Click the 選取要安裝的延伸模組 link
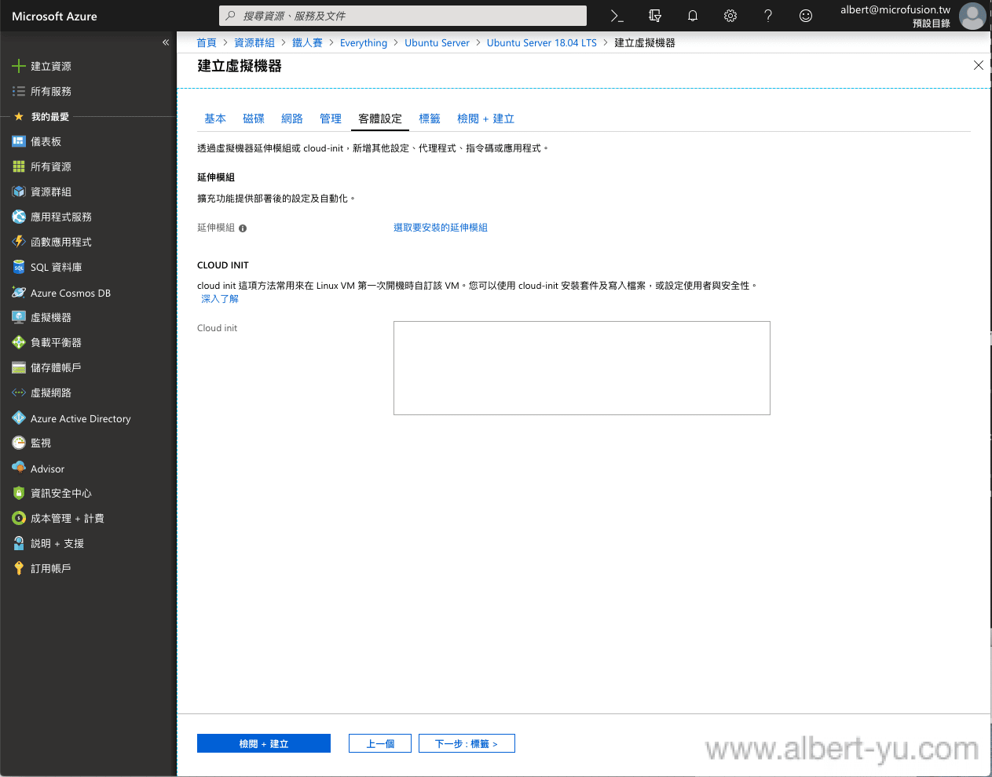This screenshot has height=777, width=992. (441, 228)
